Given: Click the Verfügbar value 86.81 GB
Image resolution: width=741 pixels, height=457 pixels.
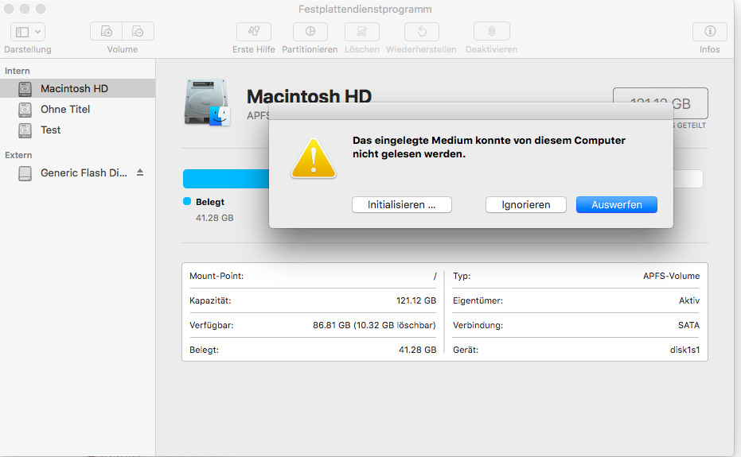Looking at the screenshot, I should (374, 325).
